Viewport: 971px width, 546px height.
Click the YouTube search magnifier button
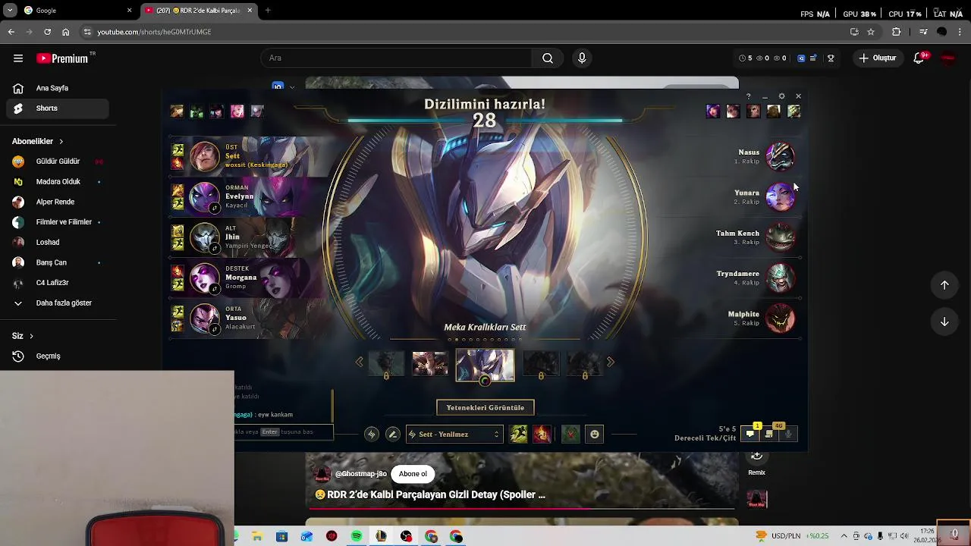547,58
